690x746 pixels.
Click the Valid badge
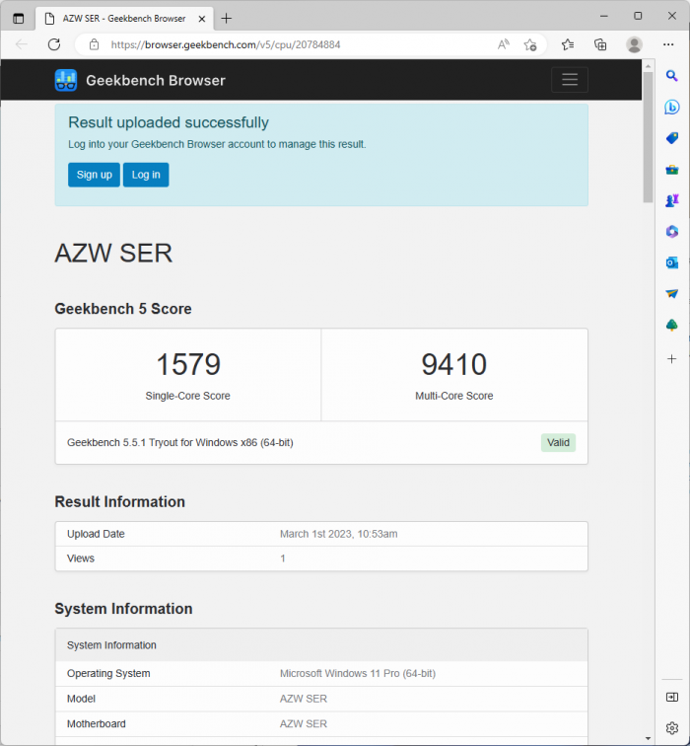click(x=558, y=442)
